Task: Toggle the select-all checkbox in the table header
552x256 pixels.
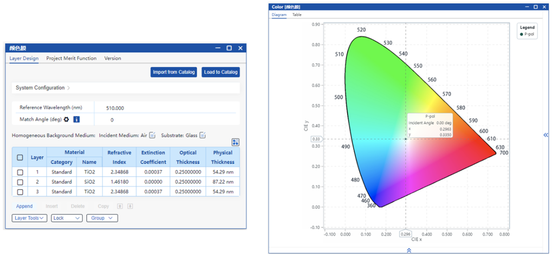Action: [20, 157]
